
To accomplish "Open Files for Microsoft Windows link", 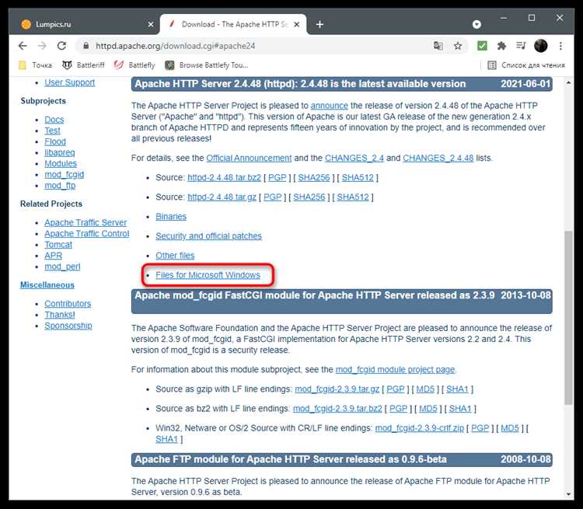I will tap(208, 275).
